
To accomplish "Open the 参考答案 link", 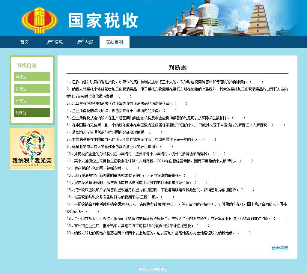I will pos(280,248).
